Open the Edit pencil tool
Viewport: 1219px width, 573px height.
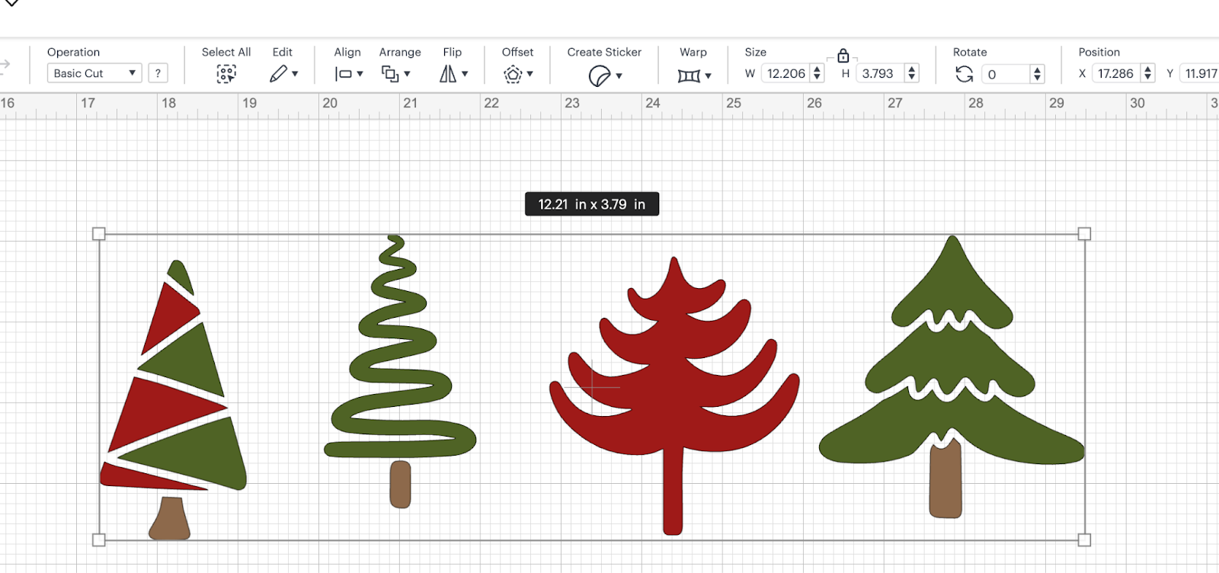(279, 74)
